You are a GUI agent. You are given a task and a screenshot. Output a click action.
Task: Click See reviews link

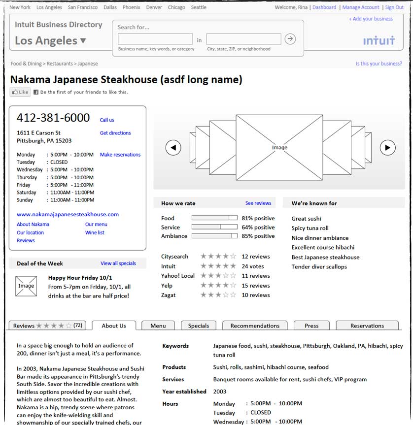click(258, 203)
